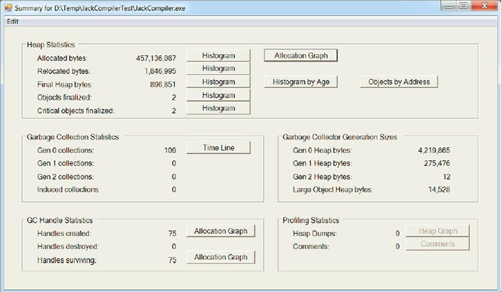
Task: Click the Objects finalized label
Action: tap(64, 97)
